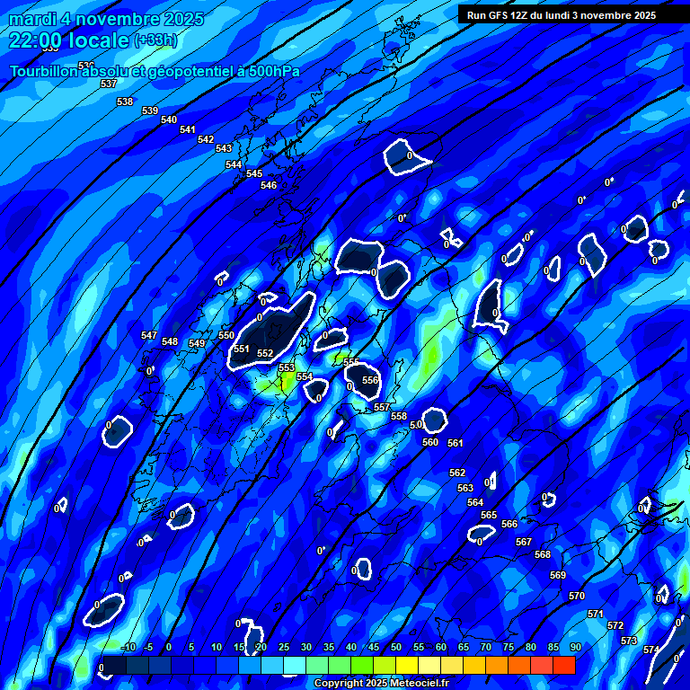This screenshot has height=690, width=690.
Task: Click the 564 geopotential contour label
Action: [475, 502]
